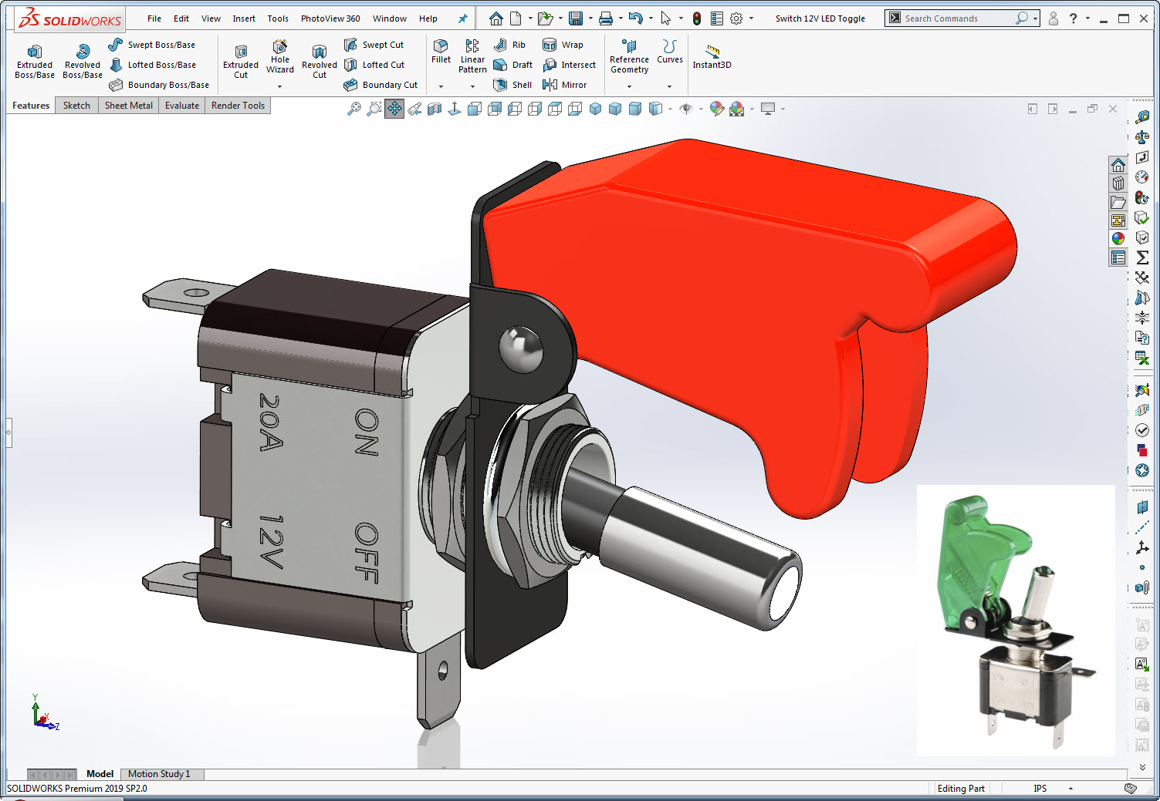Viewport: 1160px width, 801px height.
Task: Apply the Shell feature
Action: (513, 85)
